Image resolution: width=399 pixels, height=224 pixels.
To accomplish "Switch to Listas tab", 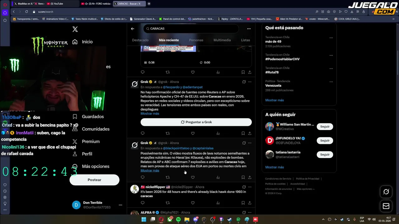I will click(245, 40).
